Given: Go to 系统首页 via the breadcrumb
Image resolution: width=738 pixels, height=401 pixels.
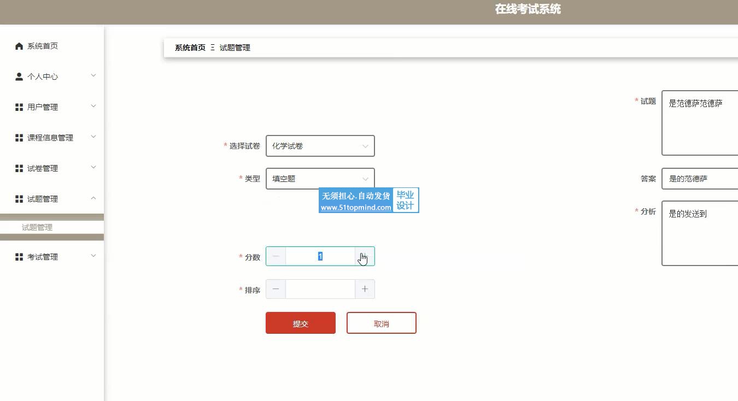Looking at the screenshot, I should click(190, 48).
